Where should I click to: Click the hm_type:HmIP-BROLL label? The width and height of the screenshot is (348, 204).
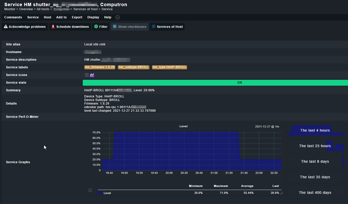[170, 67]
